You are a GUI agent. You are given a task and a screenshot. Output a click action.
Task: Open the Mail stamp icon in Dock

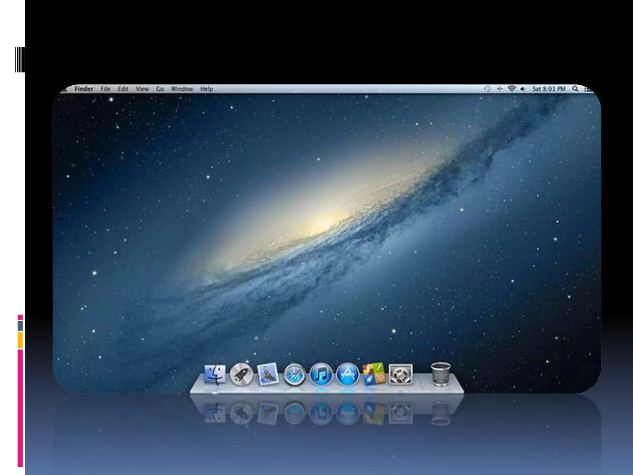coord(268,374)
